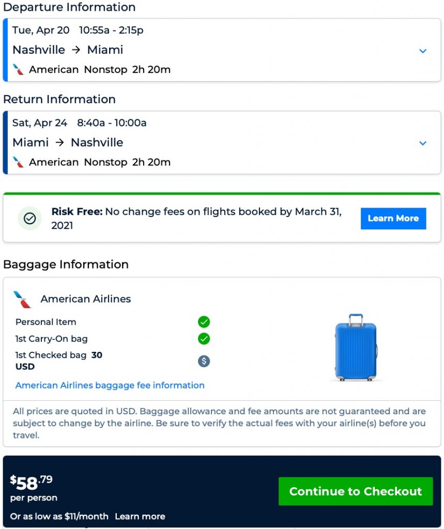Screen dimensions: 444x529
Task: Open American Airlines baggage fee information link
Action: point(110,385)
